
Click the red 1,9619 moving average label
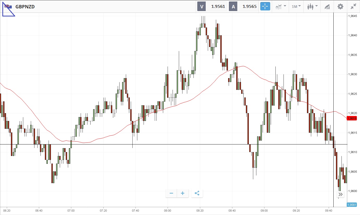pos(352,119)
